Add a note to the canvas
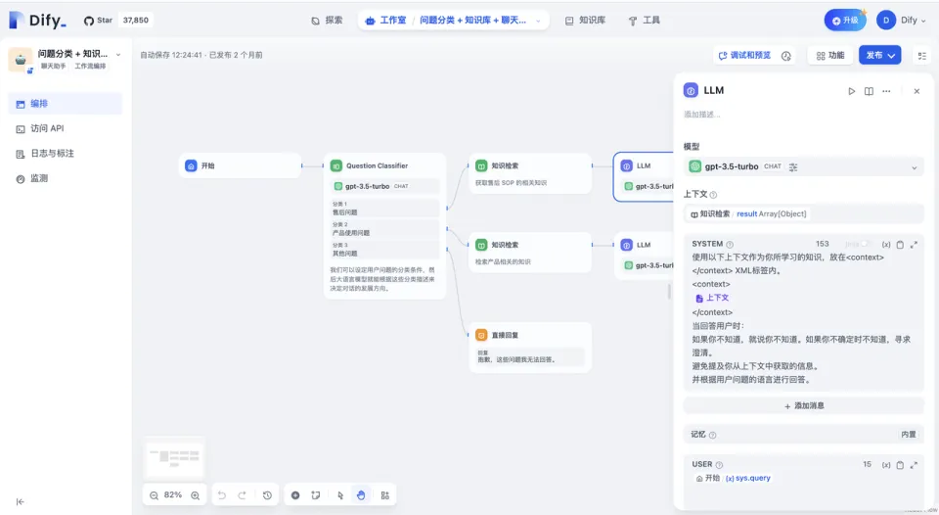The image size is (939, 515). pos(316,495)
